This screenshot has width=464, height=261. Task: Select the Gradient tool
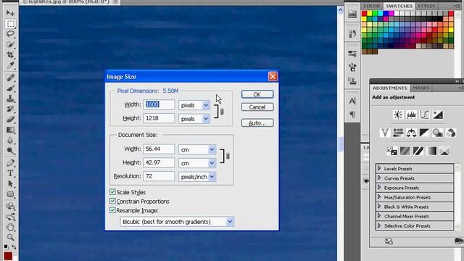point(10,130)
